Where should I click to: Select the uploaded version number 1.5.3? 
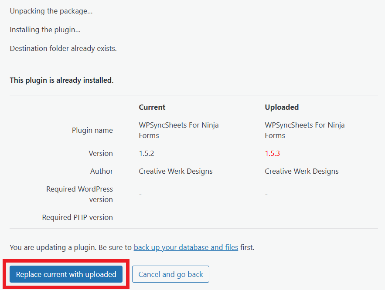[x=273, y=153]
